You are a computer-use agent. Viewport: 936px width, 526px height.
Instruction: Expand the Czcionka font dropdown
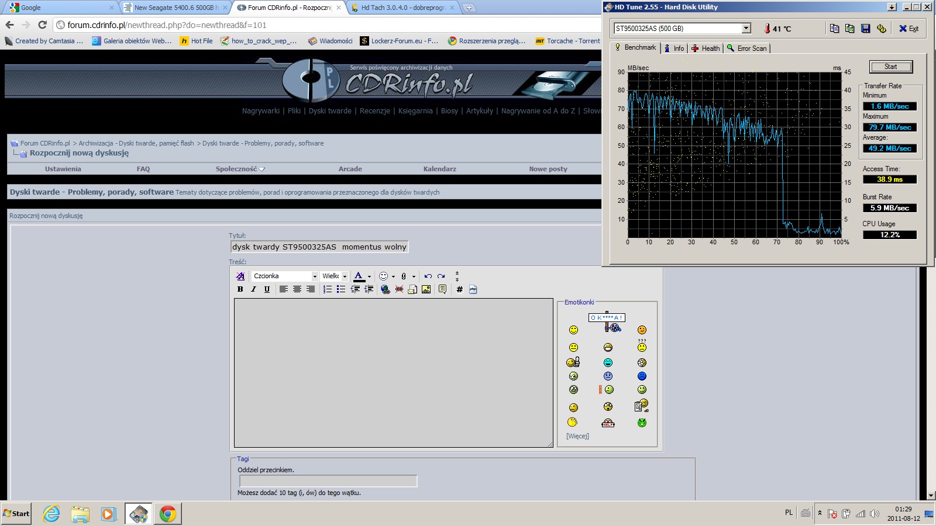[x=315, y=276]
